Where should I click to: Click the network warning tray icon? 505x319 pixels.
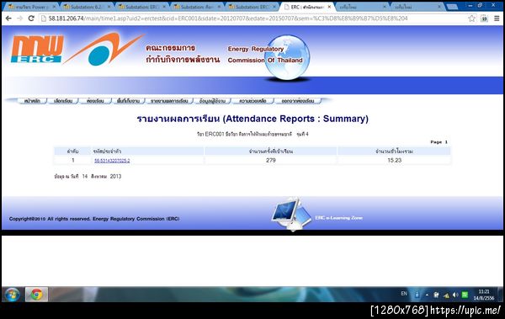pyautogui.click(x=446, y=295)
